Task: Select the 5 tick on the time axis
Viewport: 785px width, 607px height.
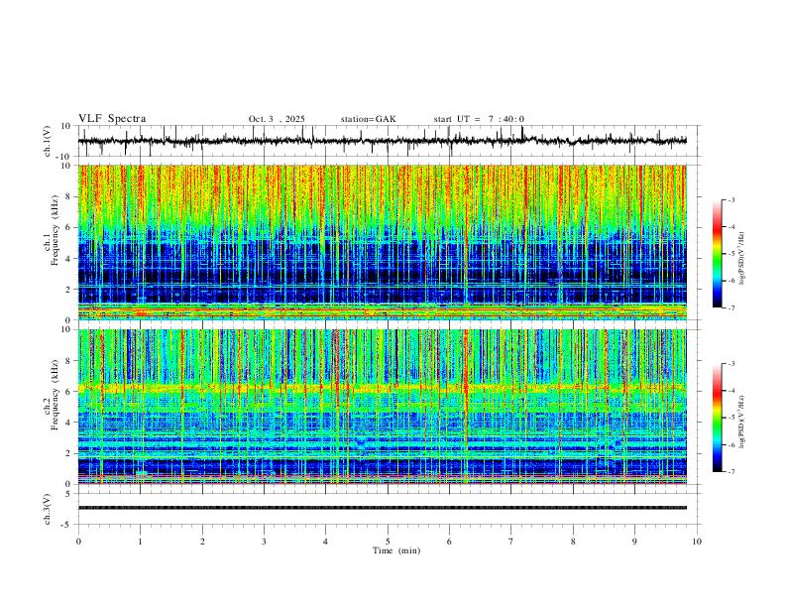Action: pos(388,542)
